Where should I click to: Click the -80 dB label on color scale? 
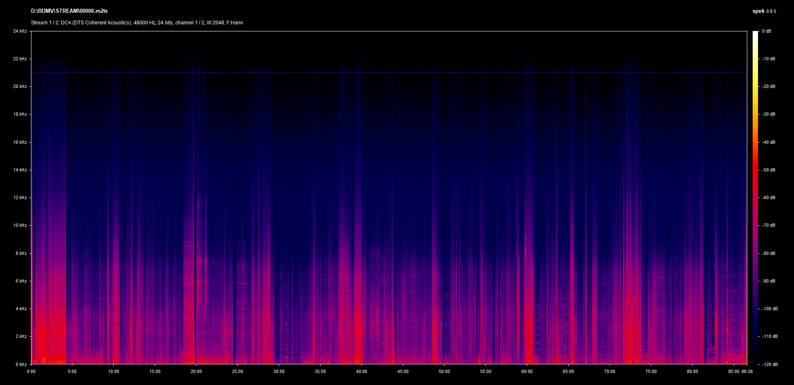[x=769, y=253]
